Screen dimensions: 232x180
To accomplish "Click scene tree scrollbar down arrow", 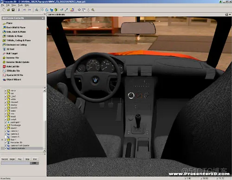I will coord(45,150).
